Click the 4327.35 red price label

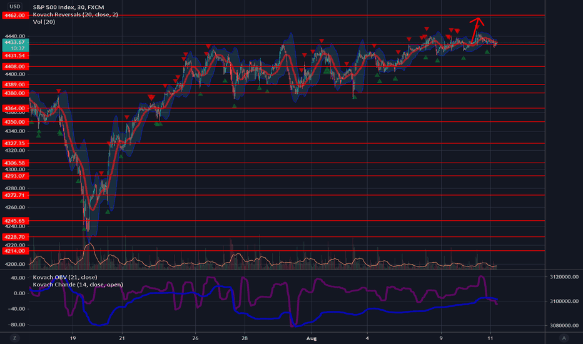(x=15, y=143)
